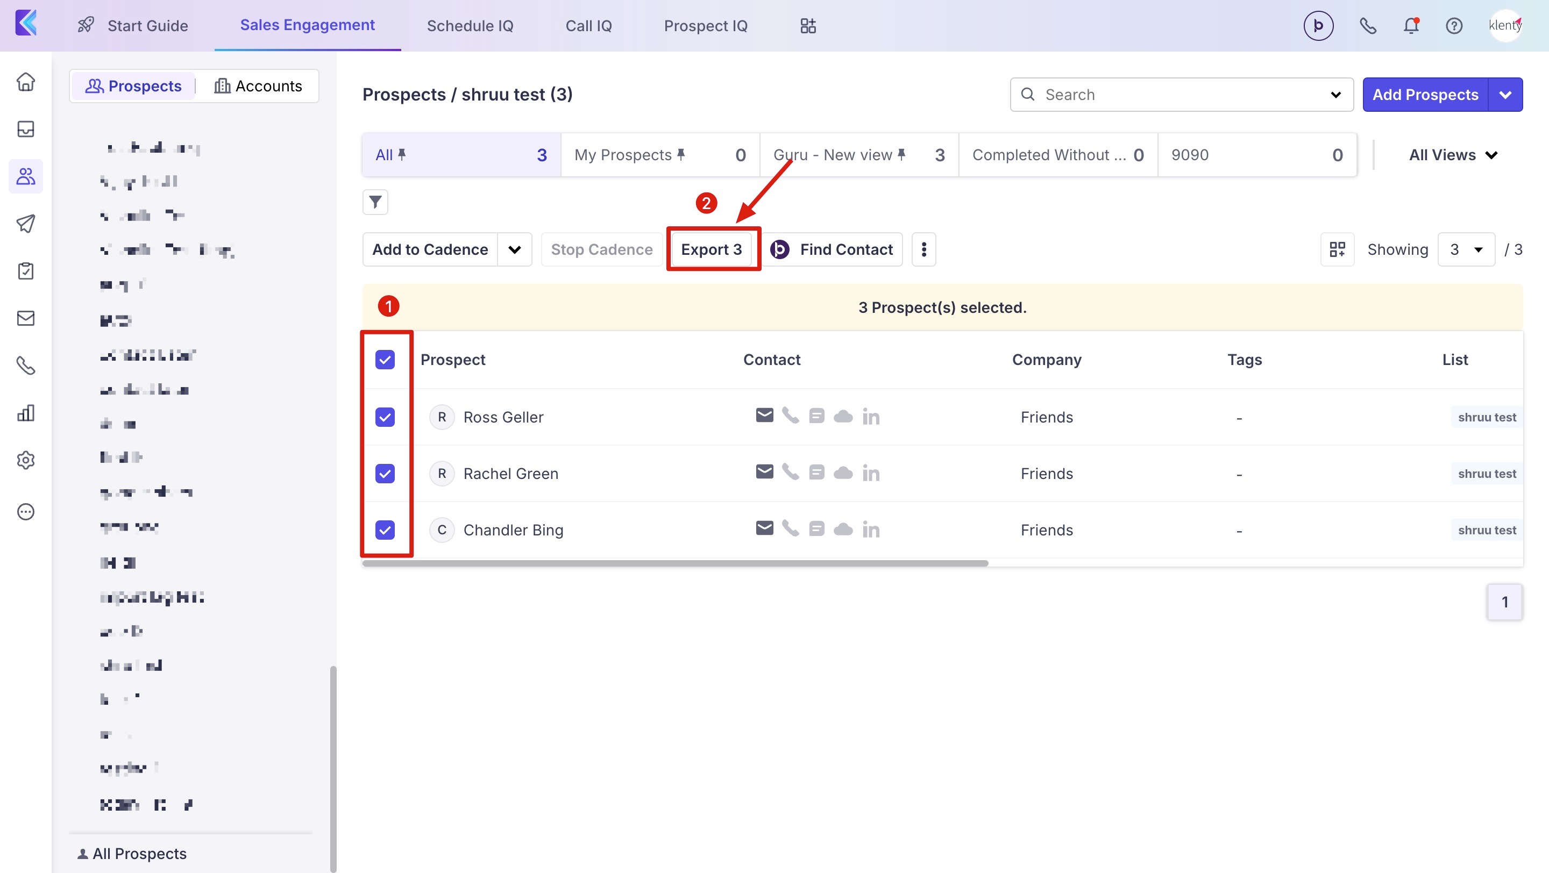Screen dimensions: 1549x873
Task: Click the Export 3 button
Action: coord(712,249)
